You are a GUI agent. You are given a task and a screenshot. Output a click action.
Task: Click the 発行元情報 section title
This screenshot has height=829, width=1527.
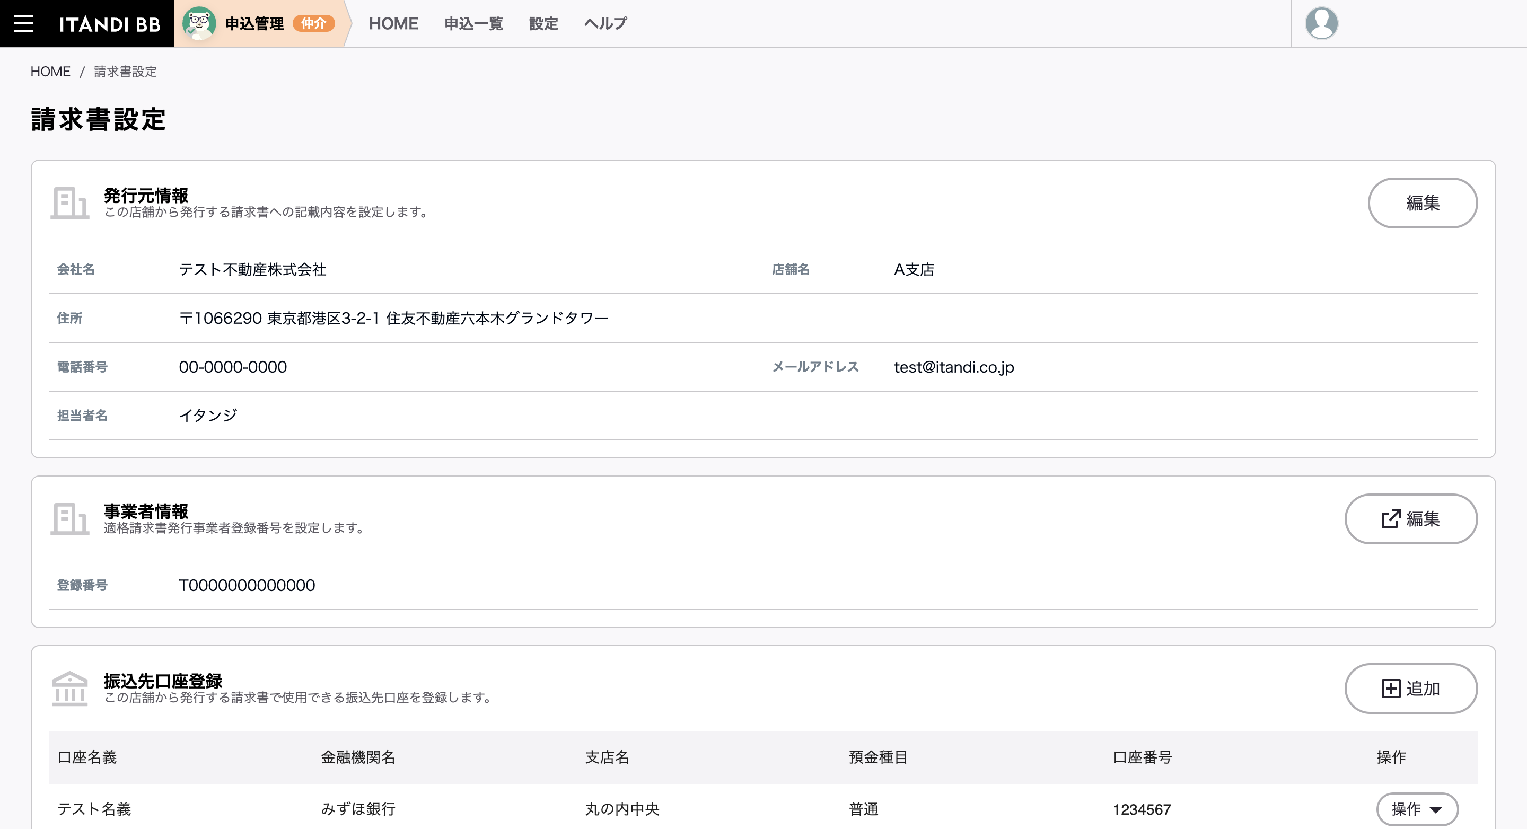click(146, 195)
